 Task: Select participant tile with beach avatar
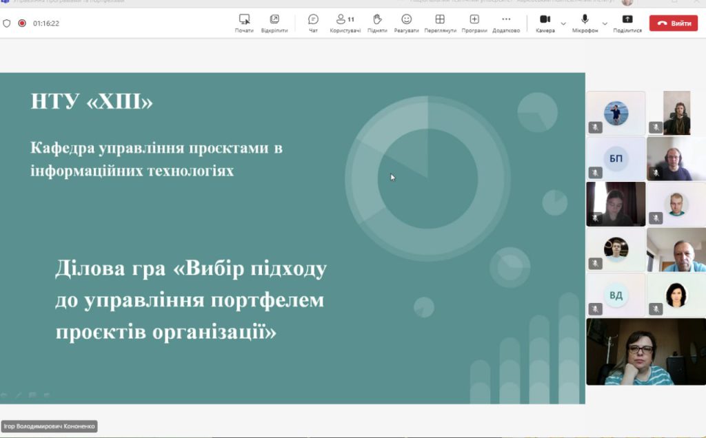coord(616,113)
